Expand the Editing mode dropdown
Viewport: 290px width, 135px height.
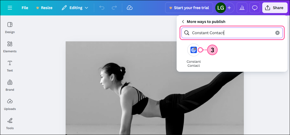tap(75, 8)
